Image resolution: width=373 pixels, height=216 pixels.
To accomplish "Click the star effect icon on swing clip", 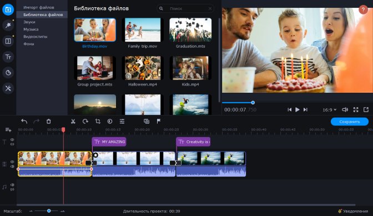I will click(x=95, y=155).
